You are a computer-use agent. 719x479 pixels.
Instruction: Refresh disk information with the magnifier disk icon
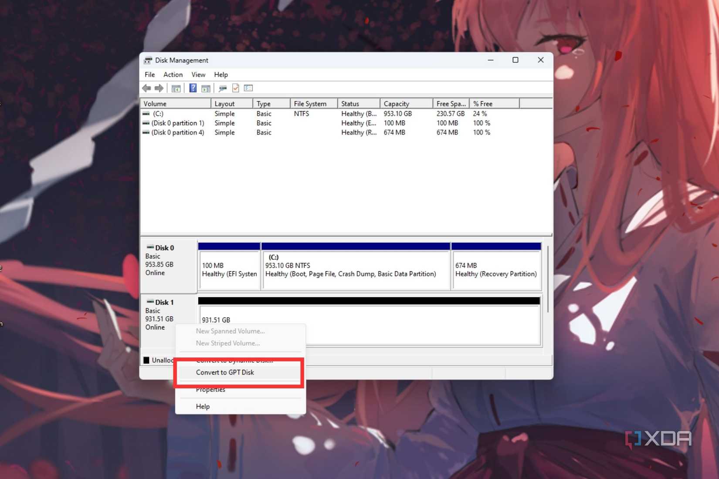click(223, 88)
